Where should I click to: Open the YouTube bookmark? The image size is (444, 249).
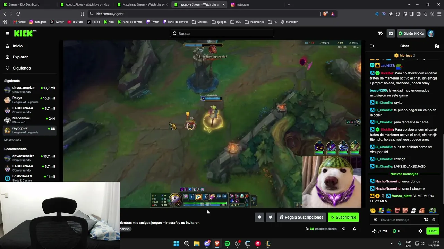tap(76, 22)
